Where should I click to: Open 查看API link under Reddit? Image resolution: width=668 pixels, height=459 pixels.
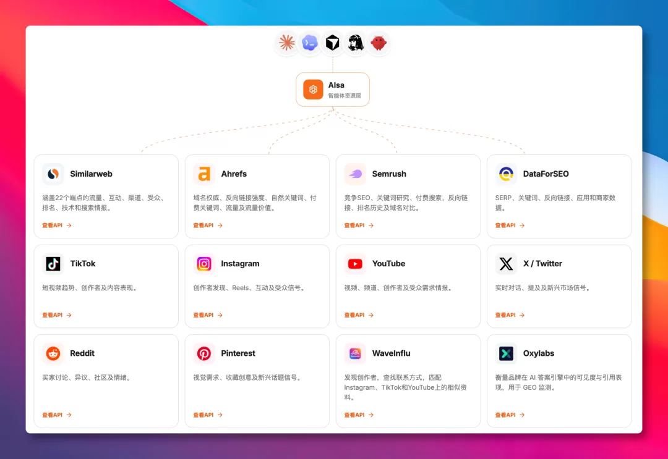tap(57, 415)
